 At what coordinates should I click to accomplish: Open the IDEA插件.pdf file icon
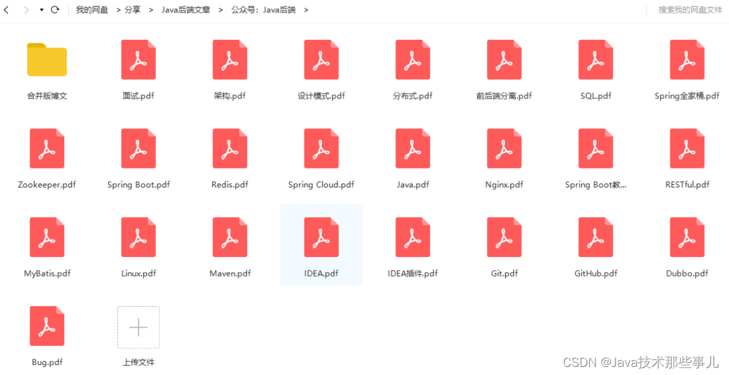coord(413,237)
